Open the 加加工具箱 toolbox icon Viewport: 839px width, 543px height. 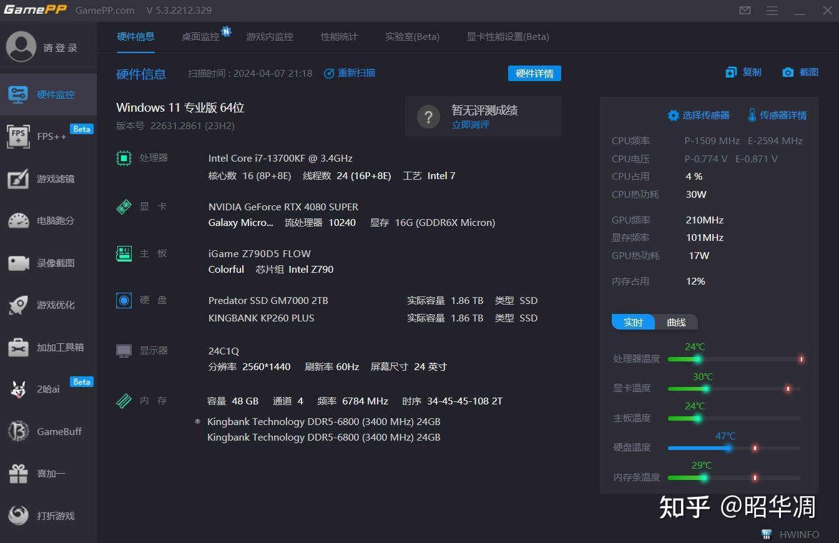pyautogui.click(x=18, y=347)
